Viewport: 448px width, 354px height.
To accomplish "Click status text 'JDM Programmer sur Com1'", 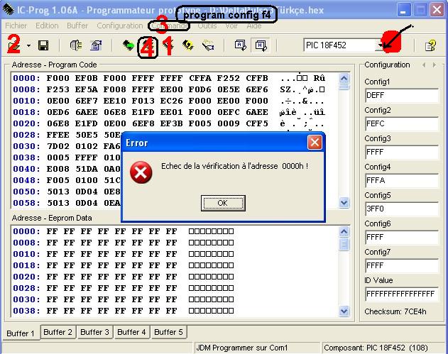I will click(x=241, y=348).
